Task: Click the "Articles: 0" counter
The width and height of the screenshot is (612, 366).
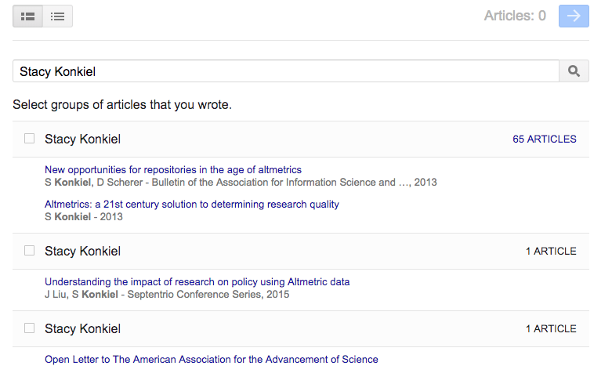Action: 515,16
